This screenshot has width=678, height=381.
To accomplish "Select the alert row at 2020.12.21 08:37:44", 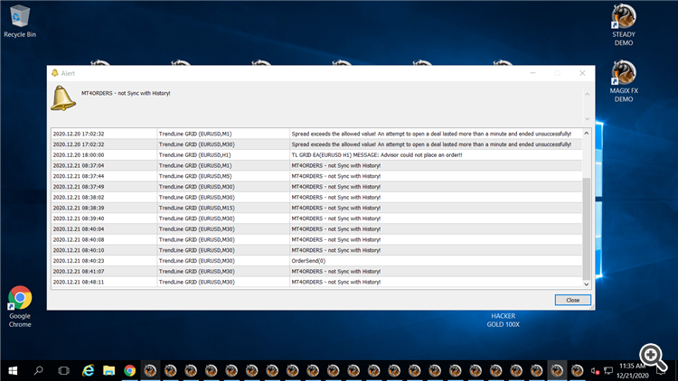I will point(316,176).
